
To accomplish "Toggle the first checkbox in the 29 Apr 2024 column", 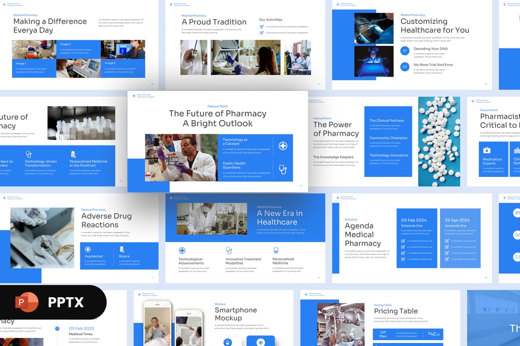I will pos(447,241).
